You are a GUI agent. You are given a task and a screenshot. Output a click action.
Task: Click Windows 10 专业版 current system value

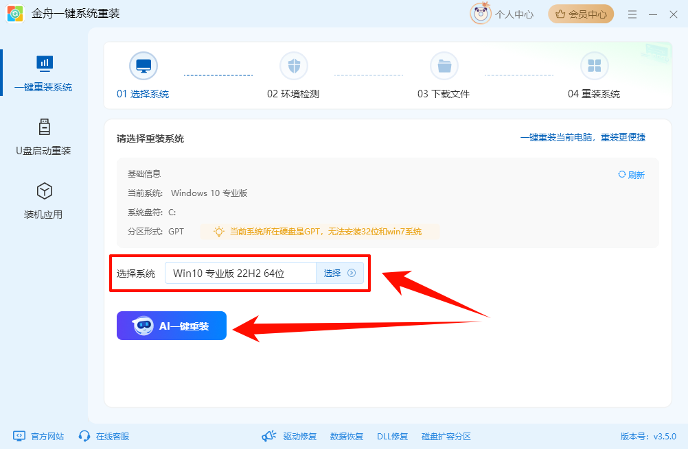tap(209, 193)
